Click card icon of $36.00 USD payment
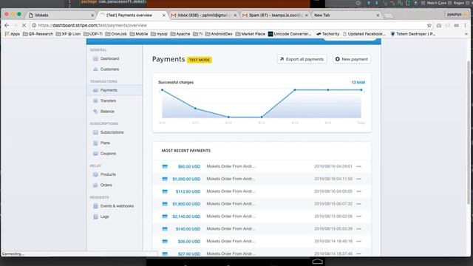 [x=165, y=242]
